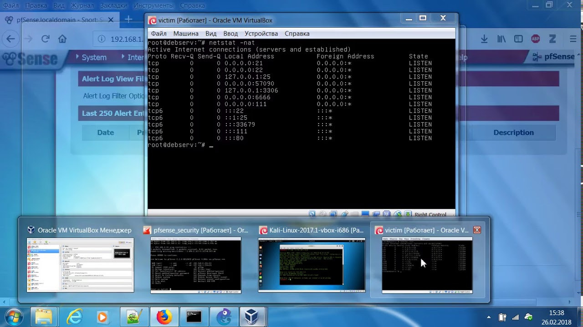Open Firefox Правка menu
This screenshot has width=583, height=327.
36,6
